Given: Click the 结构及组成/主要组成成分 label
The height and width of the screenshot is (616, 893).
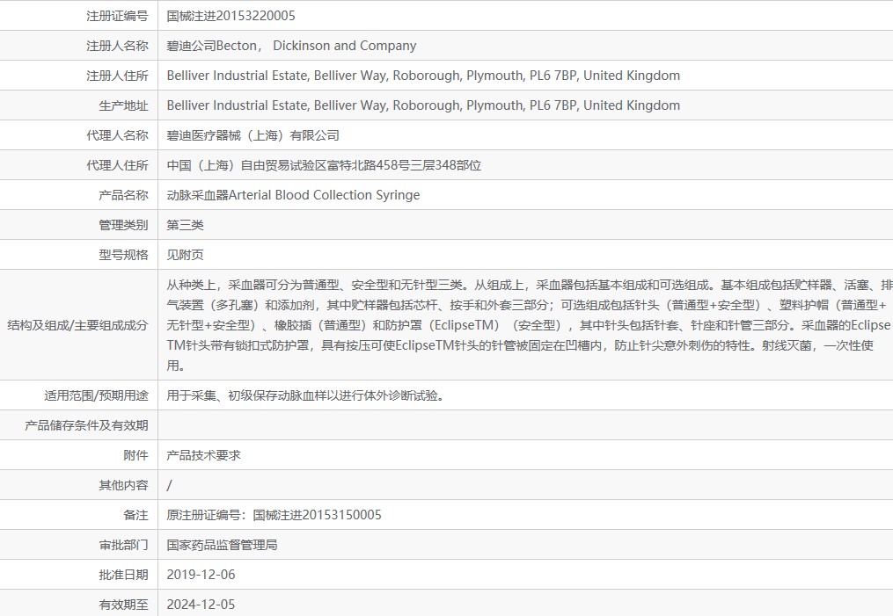Looking at the screenshot, I should [x=77, y=325].
